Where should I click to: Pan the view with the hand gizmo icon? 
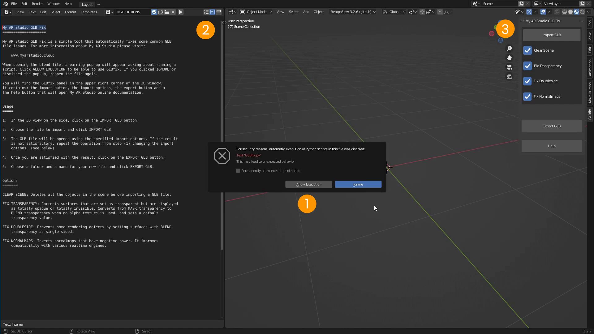[509, 58]
